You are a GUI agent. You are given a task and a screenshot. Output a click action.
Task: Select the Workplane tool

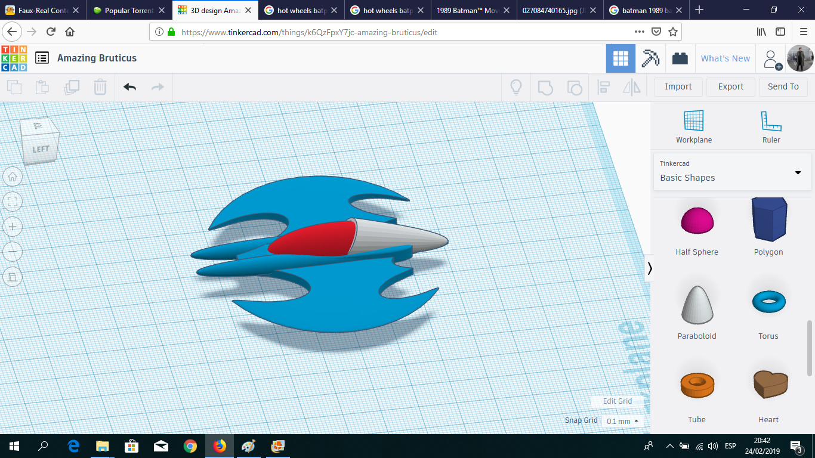coord(694,127)
